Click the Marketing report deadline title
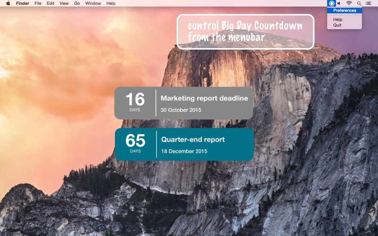The image size is (378, 236). click(x=204, y=98)
